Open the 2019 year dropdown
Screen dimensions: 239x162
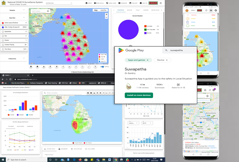[147, 123]
